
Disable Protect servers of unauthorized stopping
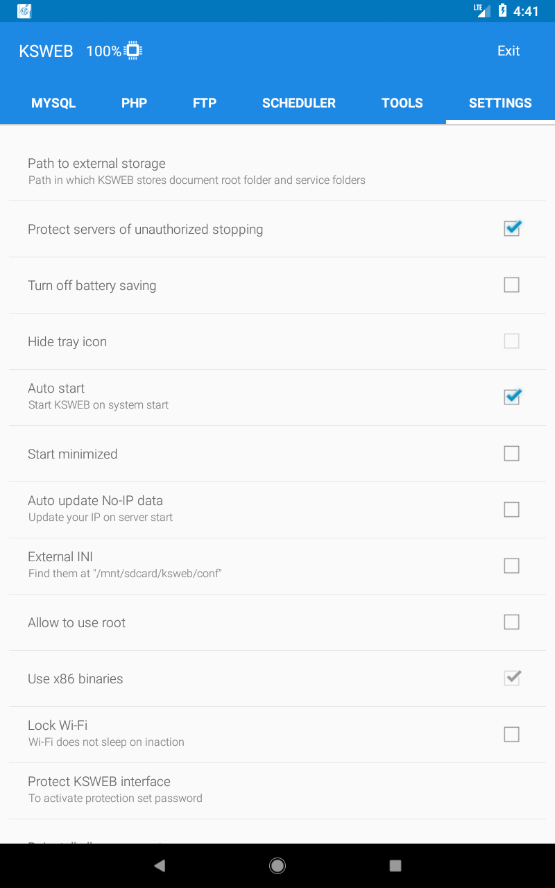click(x=511, y=229)
